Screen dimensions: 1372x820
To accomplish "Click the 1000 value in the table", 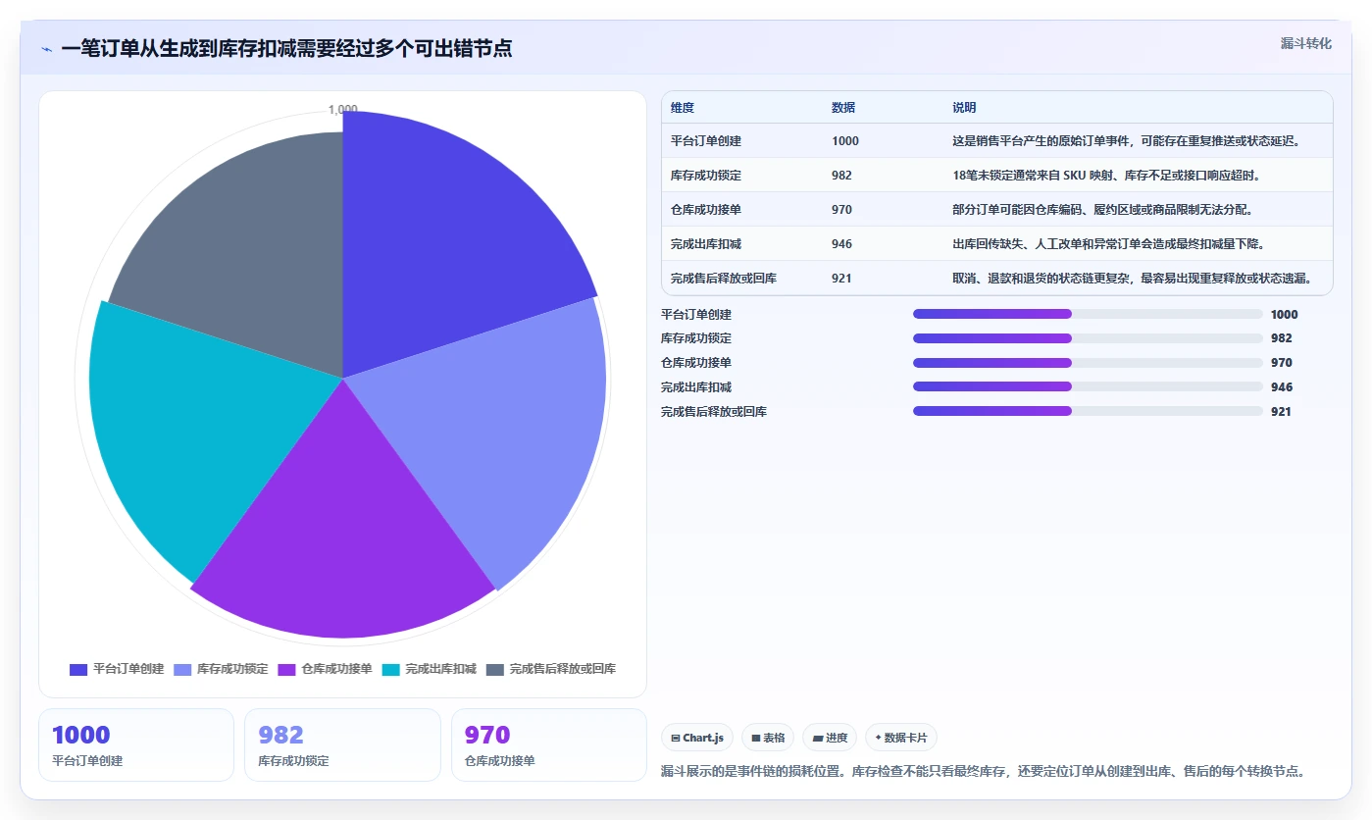I will click(x=845, y=141).
